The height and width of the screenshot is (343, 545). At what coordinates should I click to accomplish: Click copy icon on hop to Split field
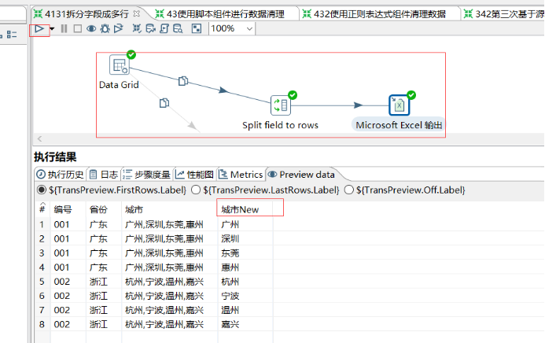[x=182, y=81]
